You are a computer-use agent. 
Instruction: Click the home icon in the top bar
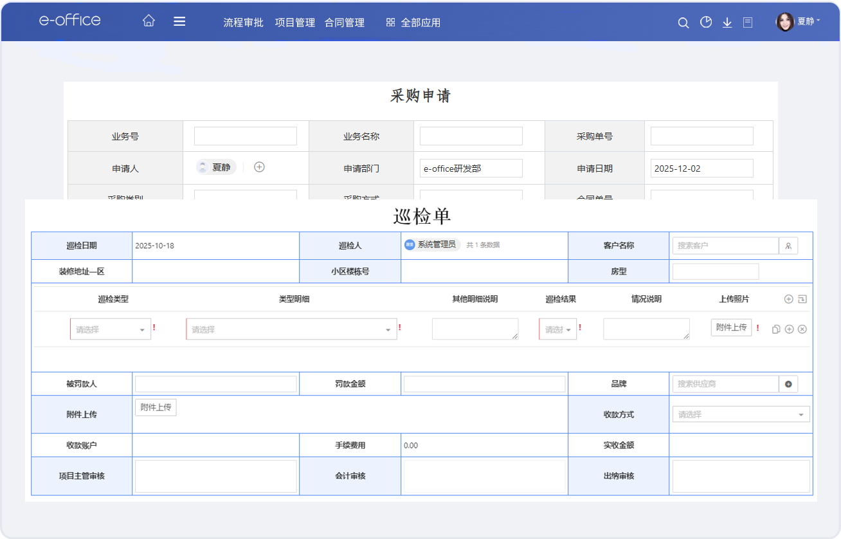tap(149, 21)
